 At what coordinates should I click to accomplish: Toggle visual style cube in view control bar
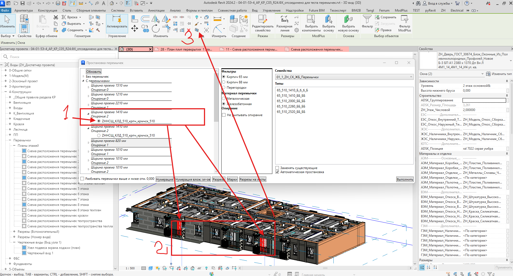[x=150, y=268]
